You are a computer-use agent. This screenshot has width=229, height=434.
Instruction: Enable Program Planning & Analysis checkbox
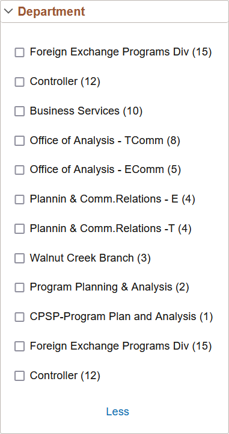click(19, 288)
